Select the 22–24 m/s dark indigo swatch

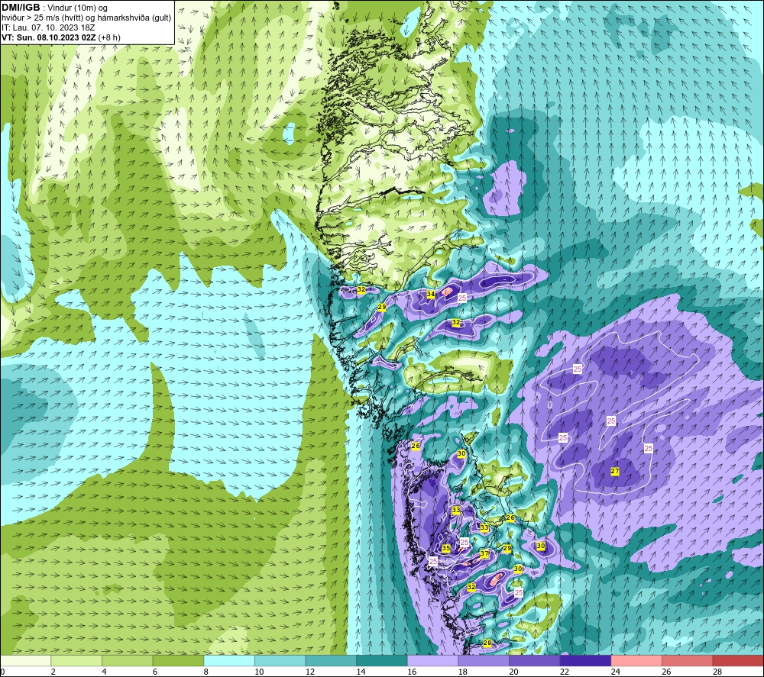586,660
